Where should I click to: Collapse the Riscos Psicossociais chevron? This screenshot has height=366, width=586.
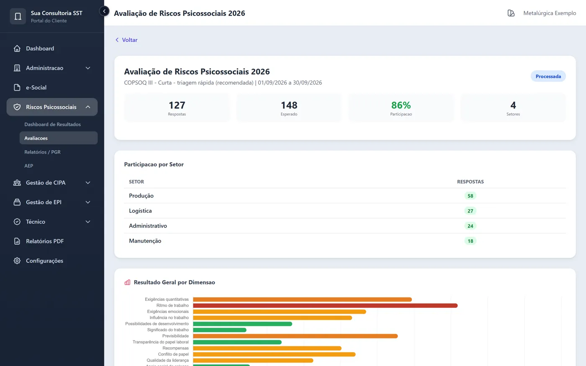pos(88,107)
